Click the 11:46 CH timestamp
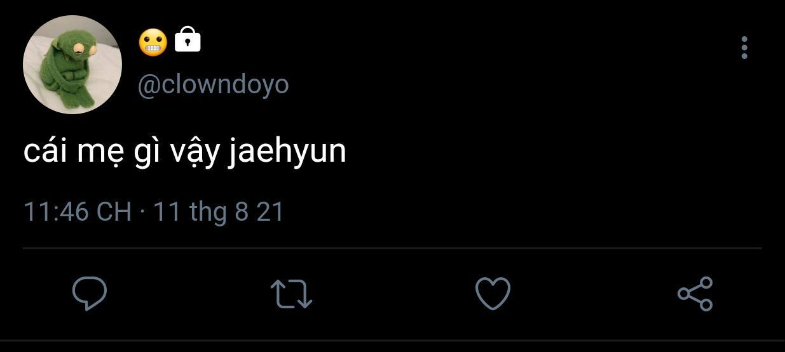Viewport: 785px width, 352px height. [x=78, y=211]
